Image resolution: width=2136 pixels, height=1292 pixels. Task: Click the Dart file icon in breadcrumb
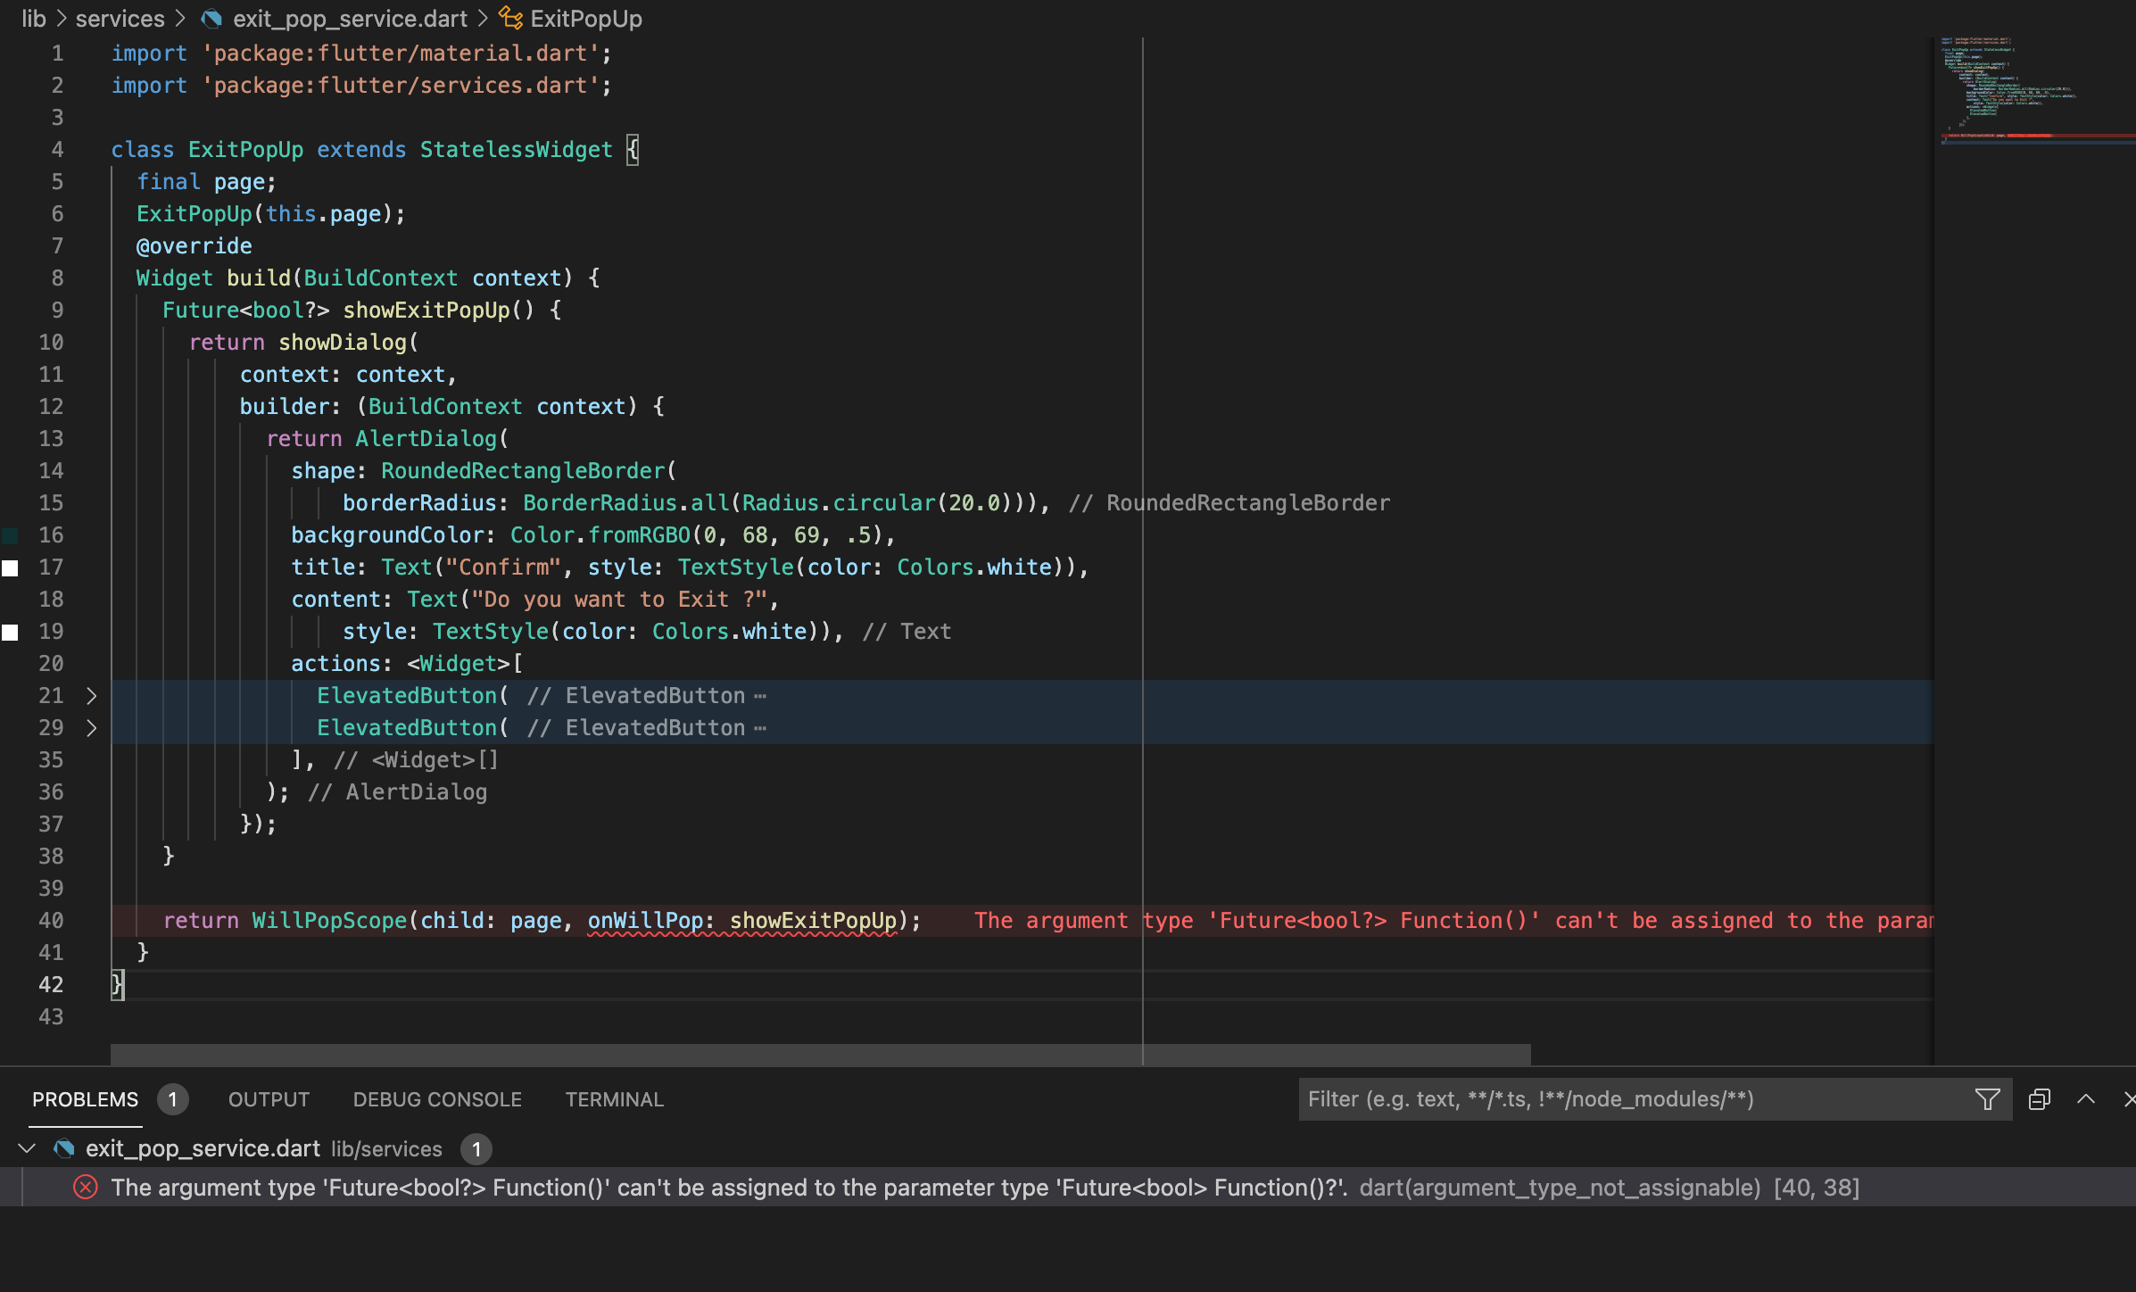pos(211,19)
